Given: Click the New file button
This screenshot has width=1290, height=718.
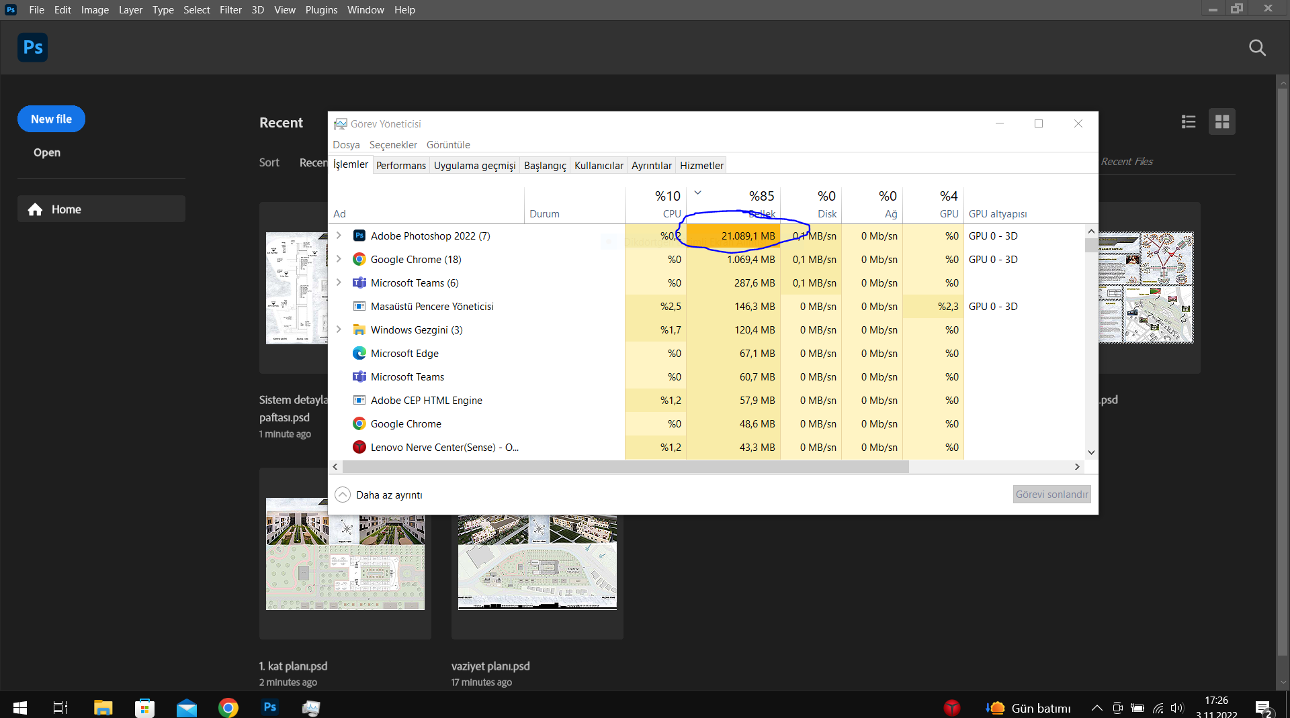Looking at the screenshot, I should [x=51, y=119].
